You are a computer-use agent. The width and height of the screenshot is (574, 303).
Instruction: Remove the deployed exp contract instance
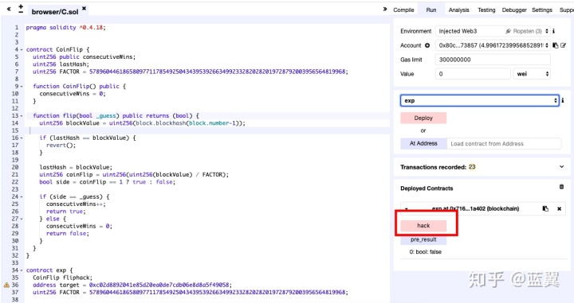[x=559, y=209]
